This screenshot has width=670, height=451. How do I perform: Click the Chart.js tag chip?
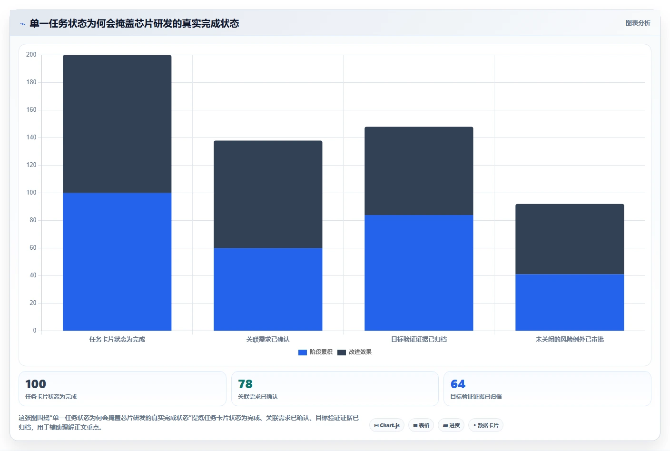click(x=386, y=425)
